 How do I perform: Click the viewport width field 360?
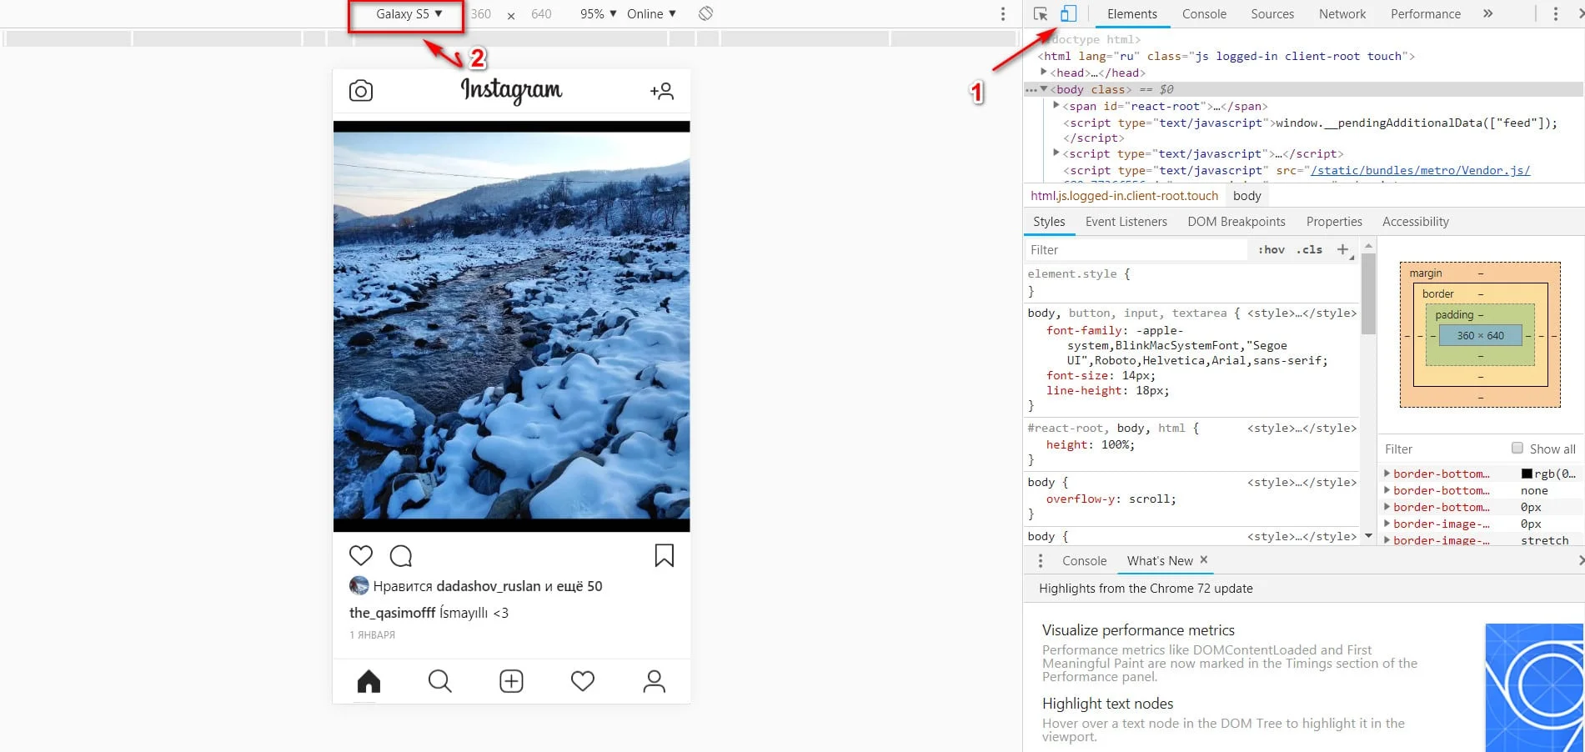coord(481,14)
